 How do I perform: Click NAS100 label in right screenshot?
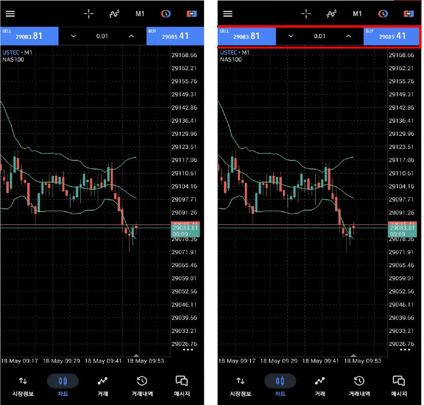pos(231,59)
